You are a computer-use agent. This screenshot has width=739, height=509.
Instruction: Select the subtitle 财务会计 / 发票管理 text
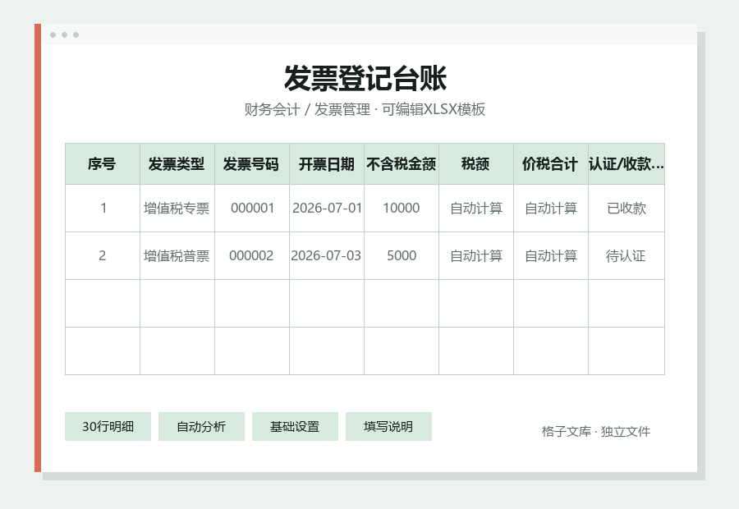[307, 109]
